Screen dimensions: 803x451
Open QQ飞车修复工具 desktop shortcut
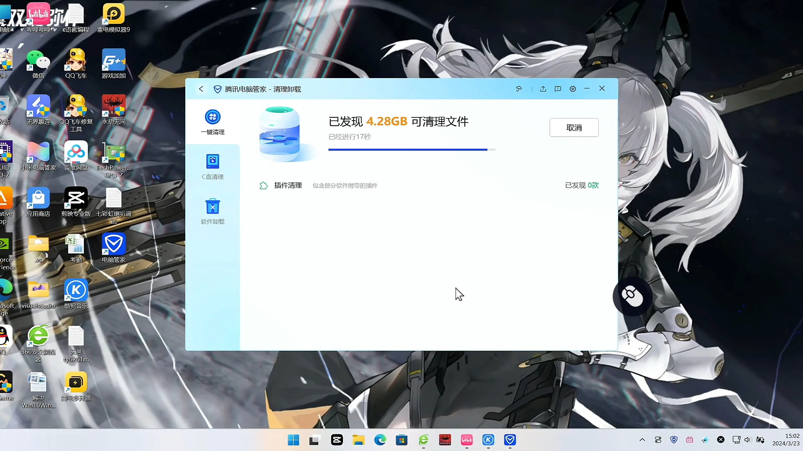[76, 113]
